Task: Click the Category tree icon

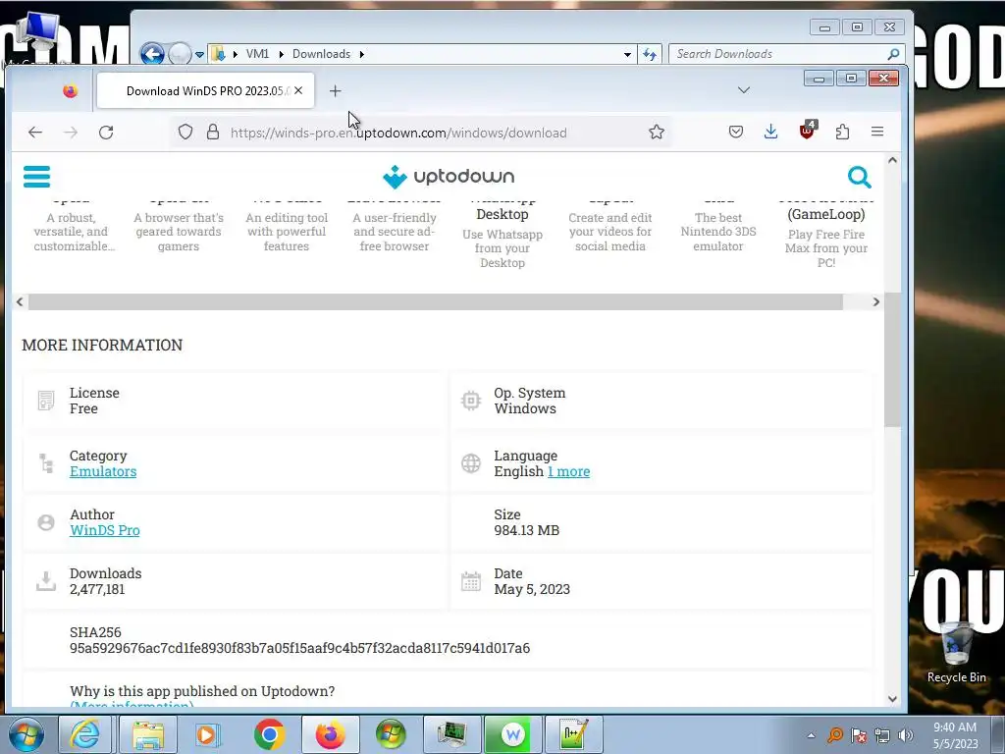Action: point(46,463)
